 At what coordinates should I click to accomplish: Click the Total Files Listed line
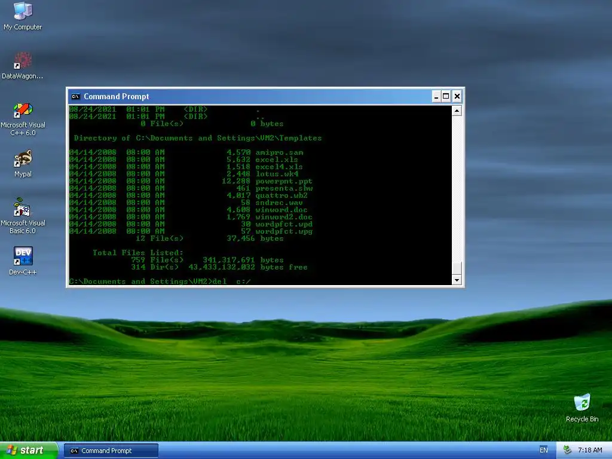138,253
